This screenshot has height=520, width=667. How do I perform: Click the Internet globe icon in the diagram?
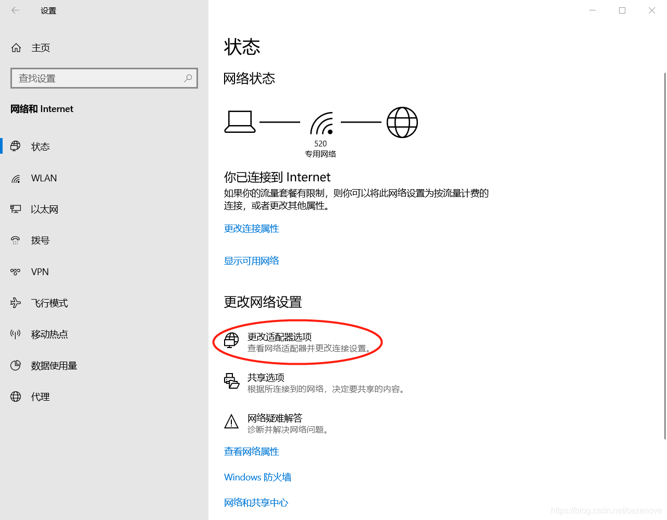point(402,122)
